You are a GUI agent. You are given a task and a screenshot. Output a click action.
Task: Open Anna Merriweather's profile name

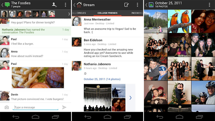pos(97,20)
